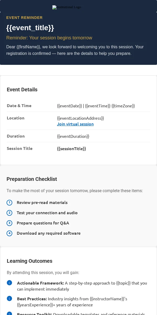Select the Event Details heading
This screenshot has width=157, height=315.
click(22, 90)
